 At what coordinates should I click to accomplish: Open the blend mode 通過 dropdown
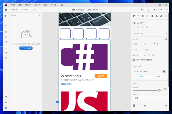(x=150, y=98)
